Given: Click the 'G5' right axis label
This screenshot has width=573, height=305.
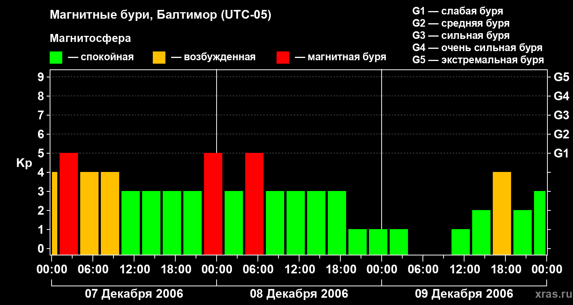Looking at the screenshot, I should [x=561, y=77].
